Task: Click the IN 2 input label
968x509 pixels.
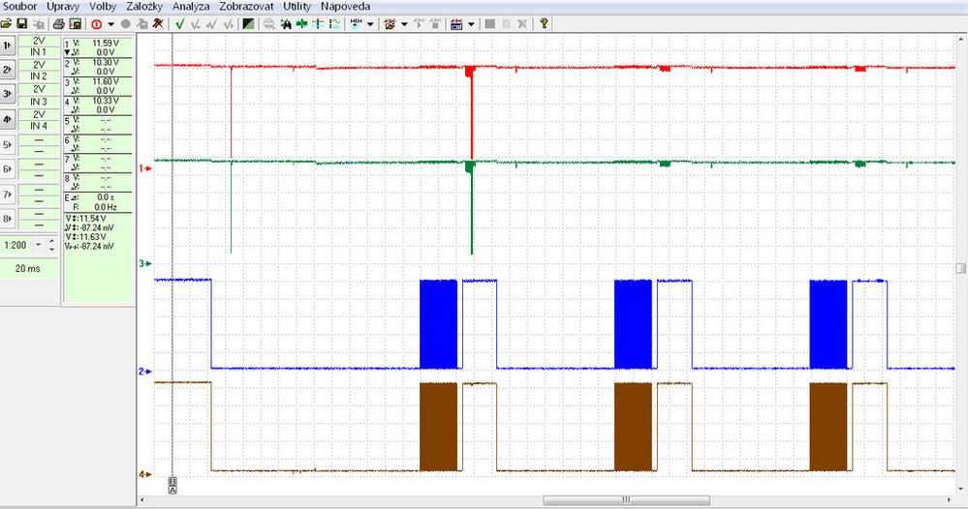Action: pos(39,76)
